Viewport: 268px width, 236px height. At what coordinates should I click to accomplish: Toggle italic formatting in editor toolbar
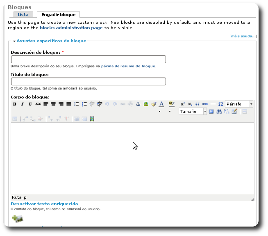point(23,104)
